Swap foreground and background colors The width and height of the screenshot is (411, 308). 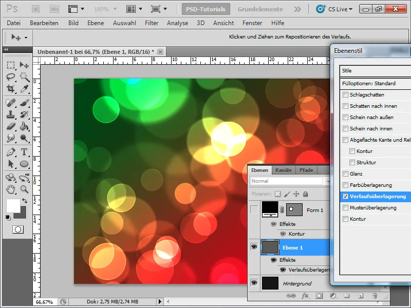[x=25, y=201]
